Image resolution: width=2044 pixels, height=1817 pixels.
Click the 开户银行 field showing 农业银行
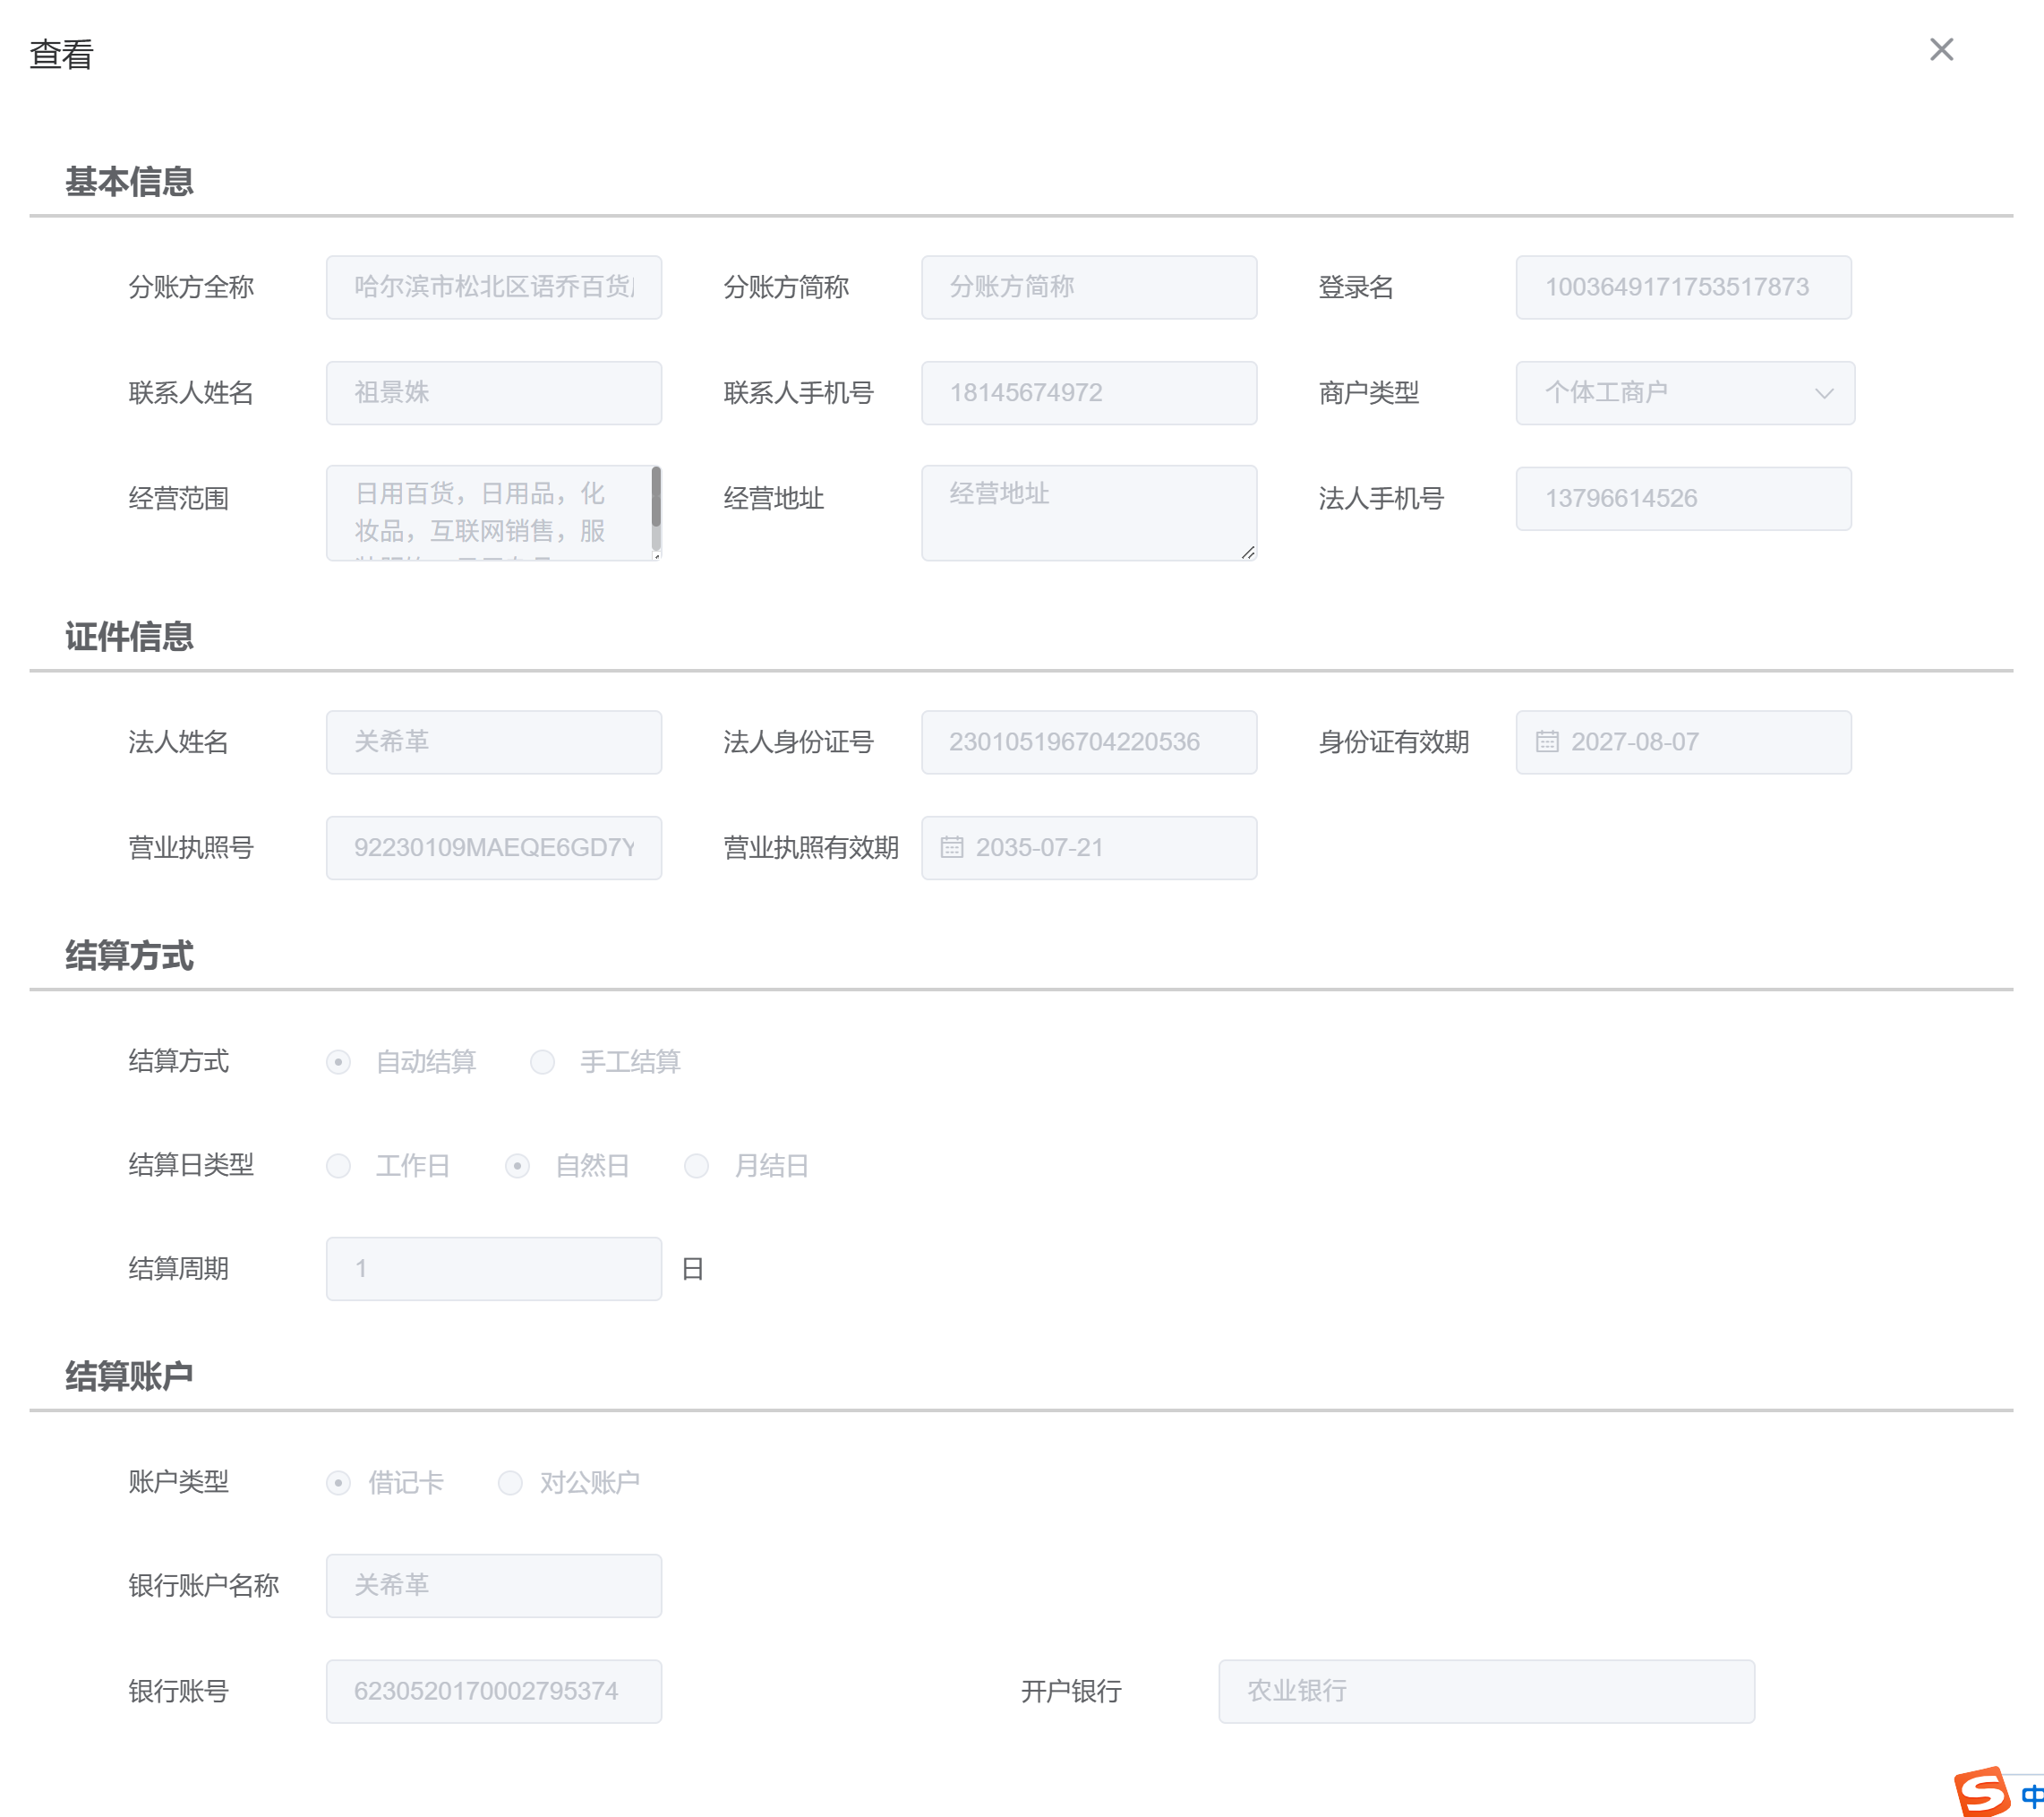click(x=1485, y=1692)
